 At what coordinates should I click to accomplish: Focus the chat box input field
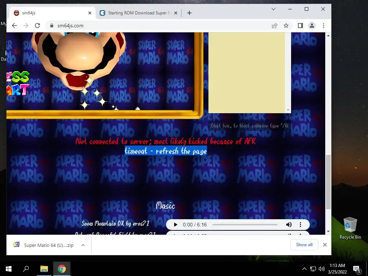click(x=249, y=126)
